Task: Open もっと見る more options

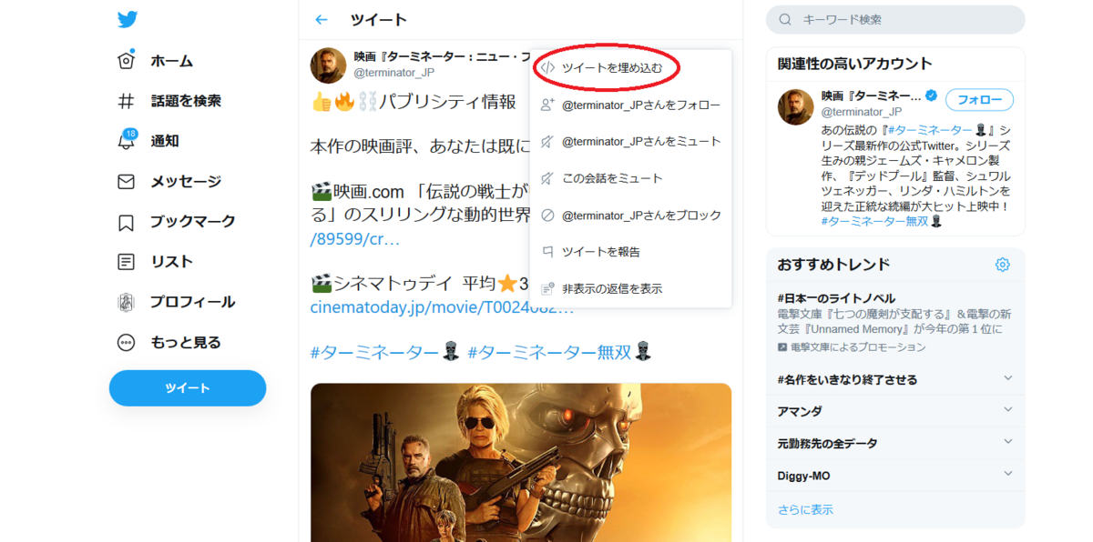Action: pyautogui.click(x=172, y=342)
